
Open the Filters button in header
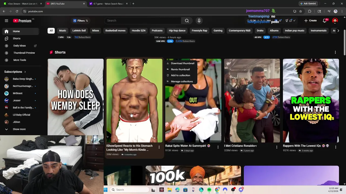coord(81,21)
